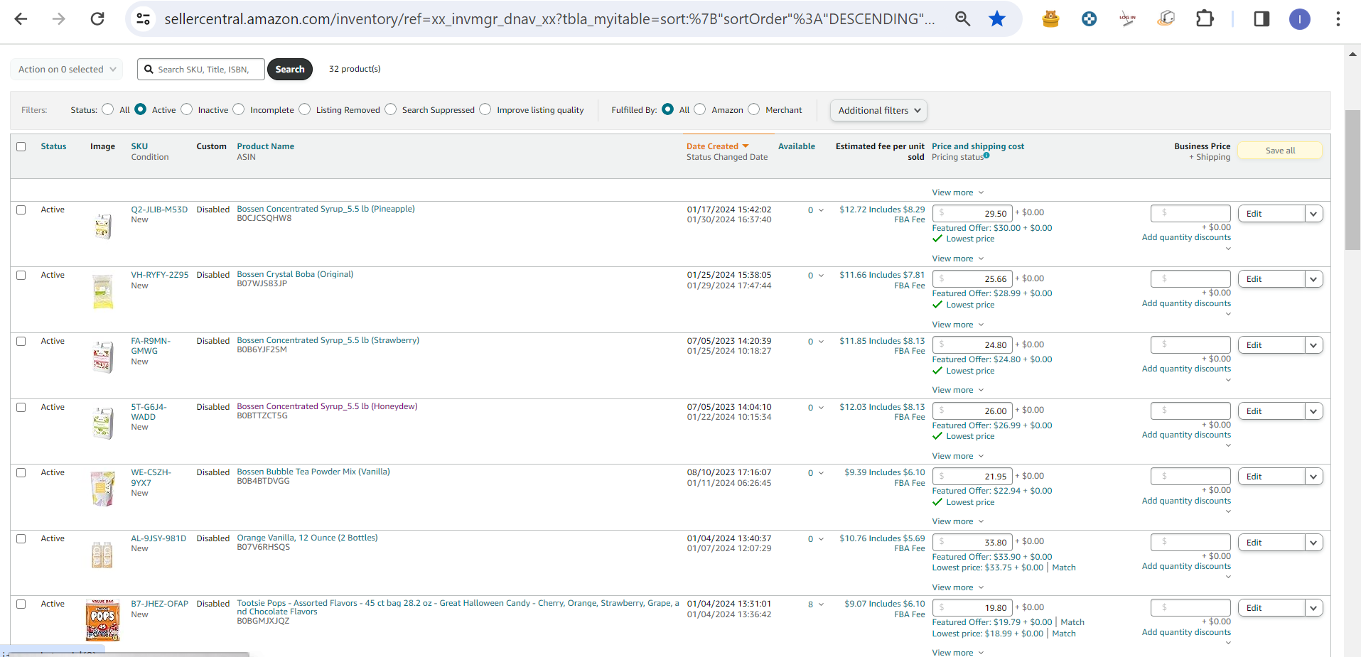Screen dimensions: 1361x657
Task: Click the Save all button
Action: click(x=1280, y=151)
